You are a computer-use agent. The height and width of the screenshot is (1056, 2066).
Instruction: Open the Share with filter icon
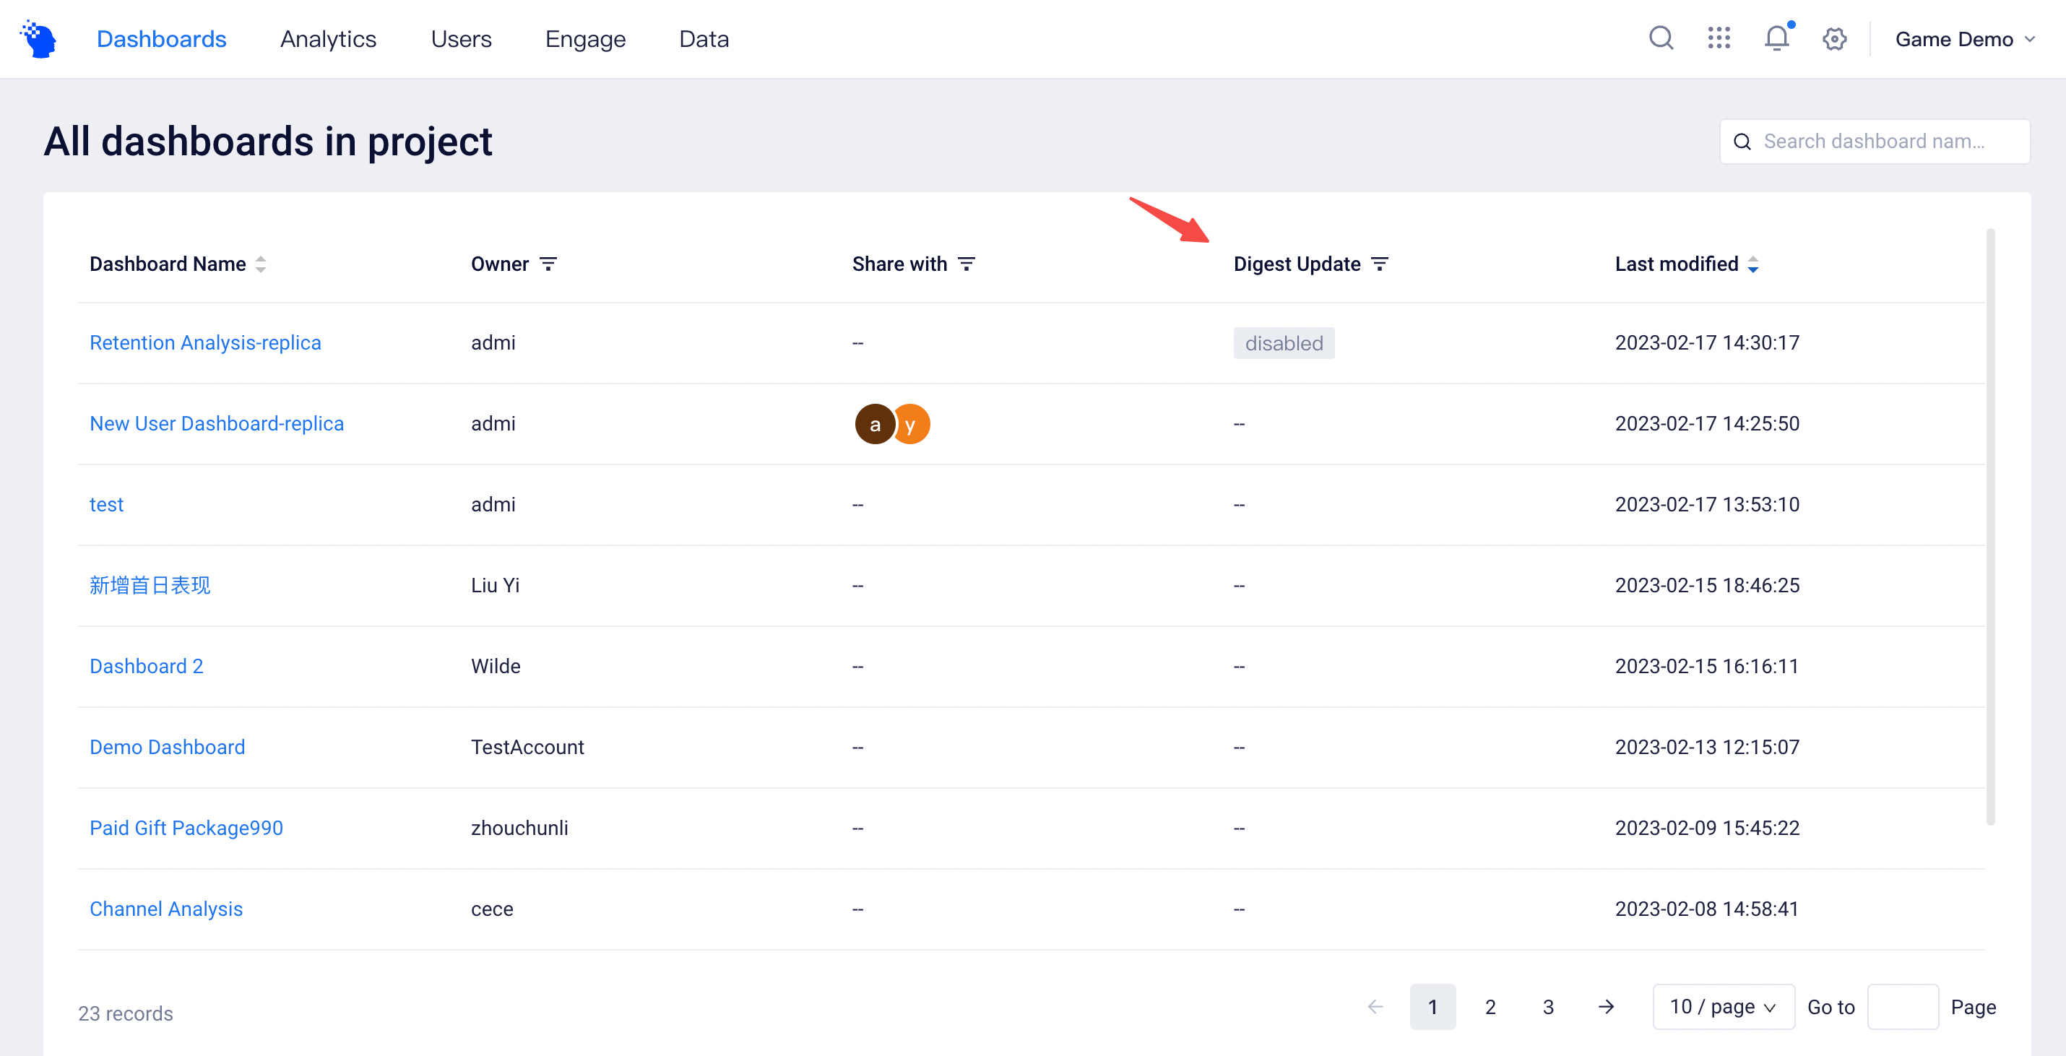tap(967, 263)
